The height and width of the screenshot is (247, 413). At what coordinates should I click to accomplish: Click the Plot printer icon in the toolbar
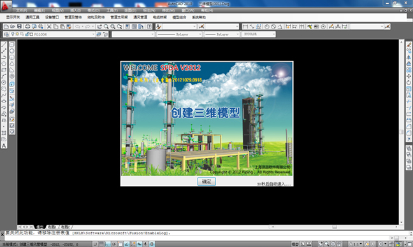coord(27,26)
